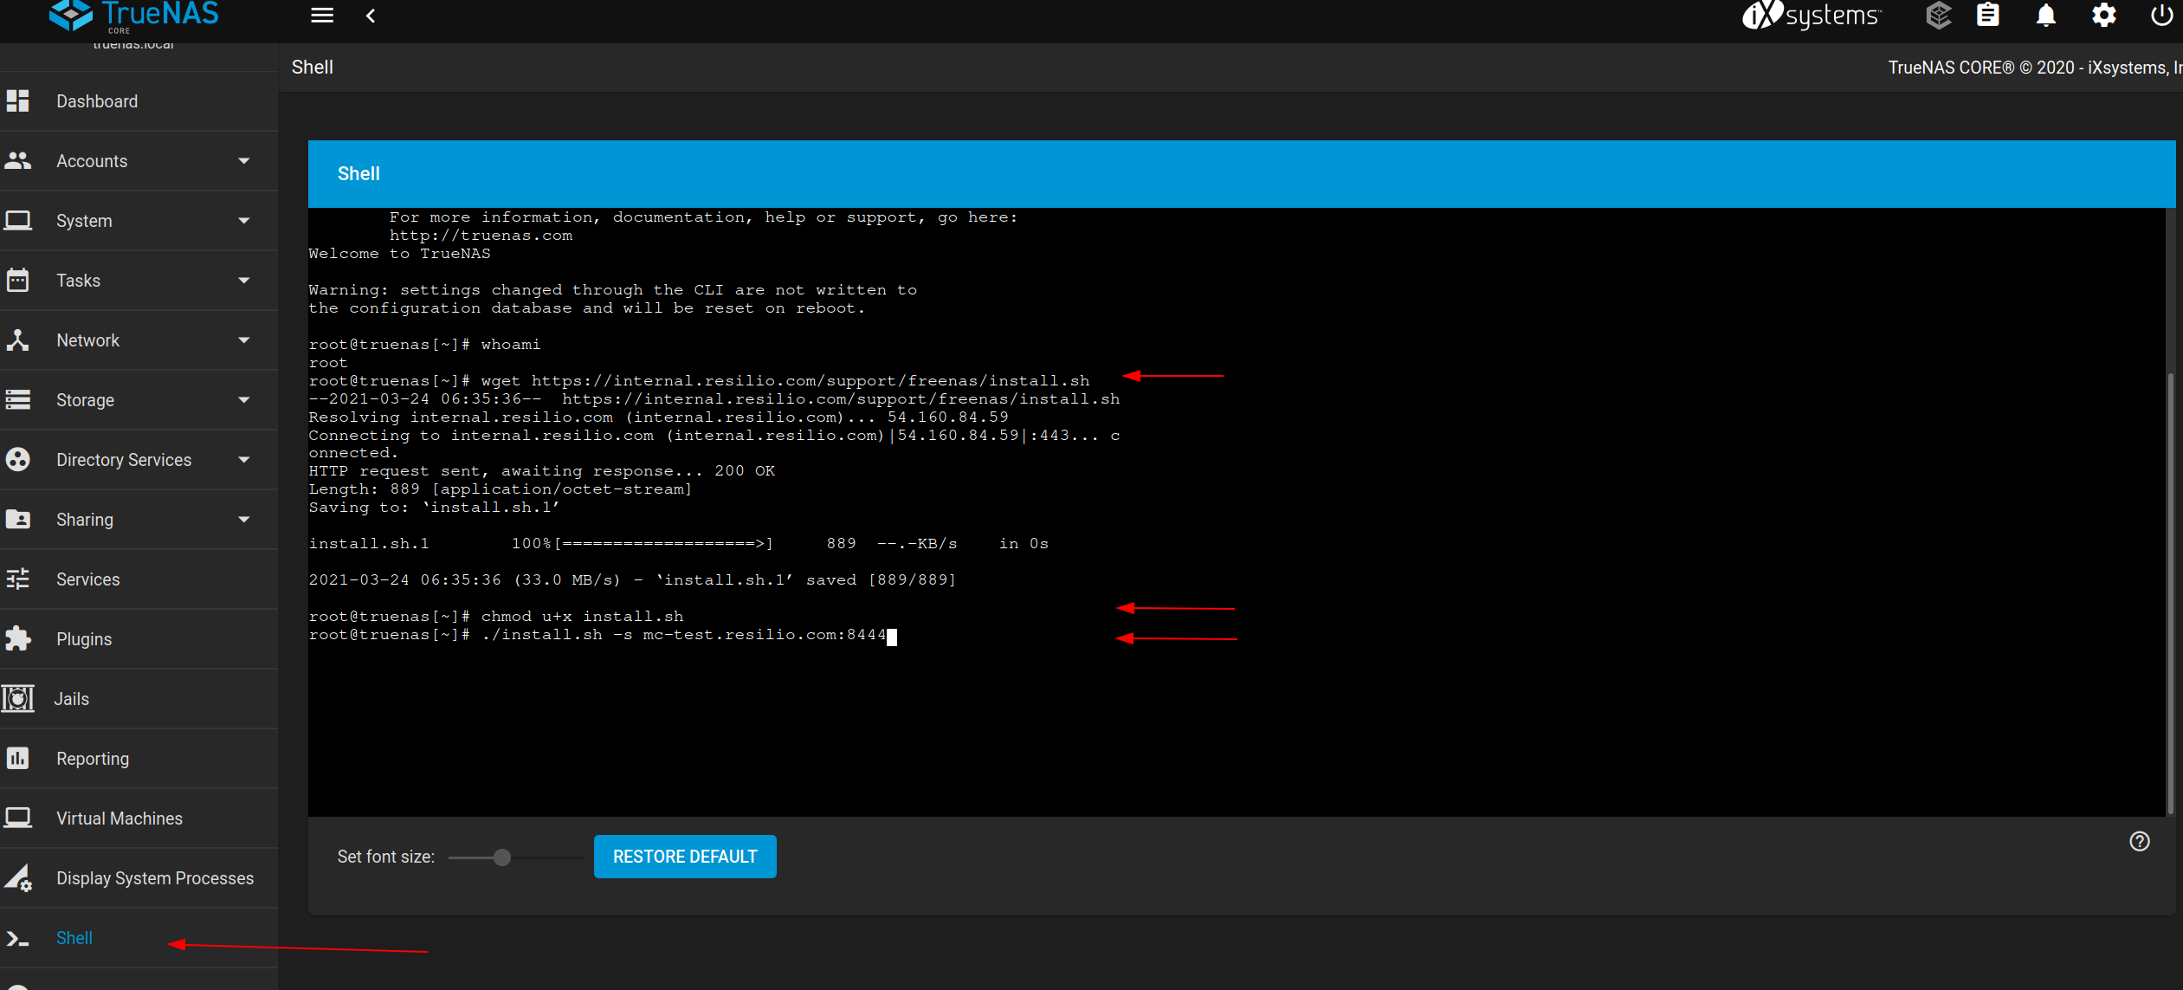Select the Reporting charts icon
This screenshot has width=2183, height=990.
[x=19, y=758]
